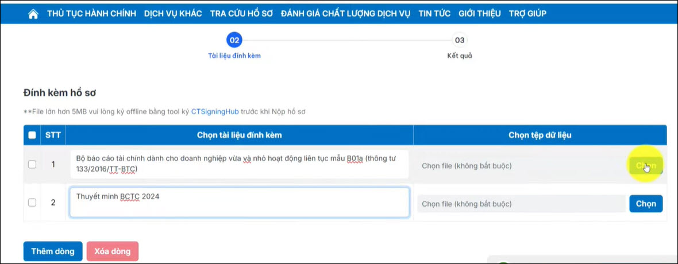The width and height of the screenshot is (678, 264).
Task: Open the DỊCH VỤ KHÁC menu
Action: coord(173,13)
